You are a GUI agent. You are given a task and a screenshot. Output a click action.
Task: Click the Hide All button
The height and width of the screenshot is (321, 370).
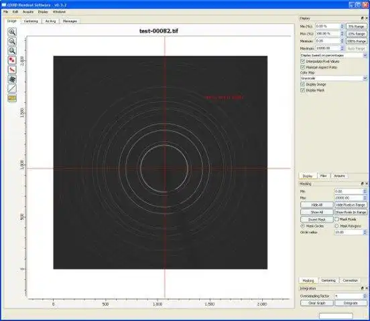[x=317, y=205]
